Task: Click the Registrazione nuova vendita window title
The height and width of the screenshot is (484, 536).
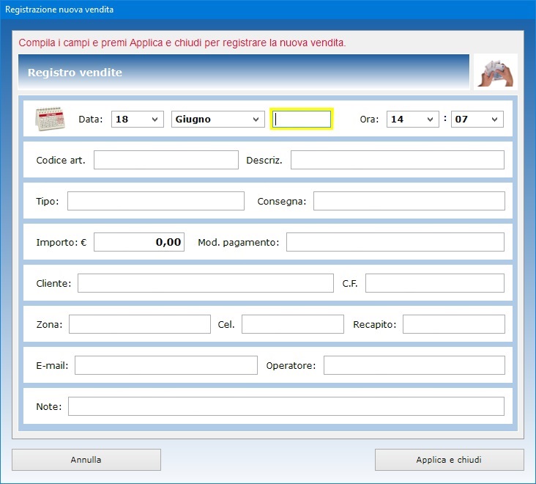Action: point(59,10)
